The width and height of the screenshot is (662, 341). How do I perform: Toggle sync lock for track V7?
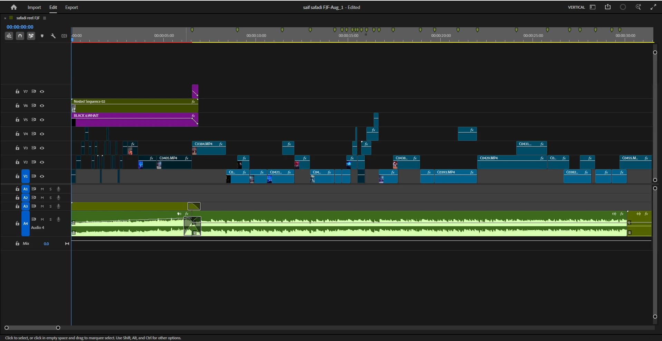[34, 92]
